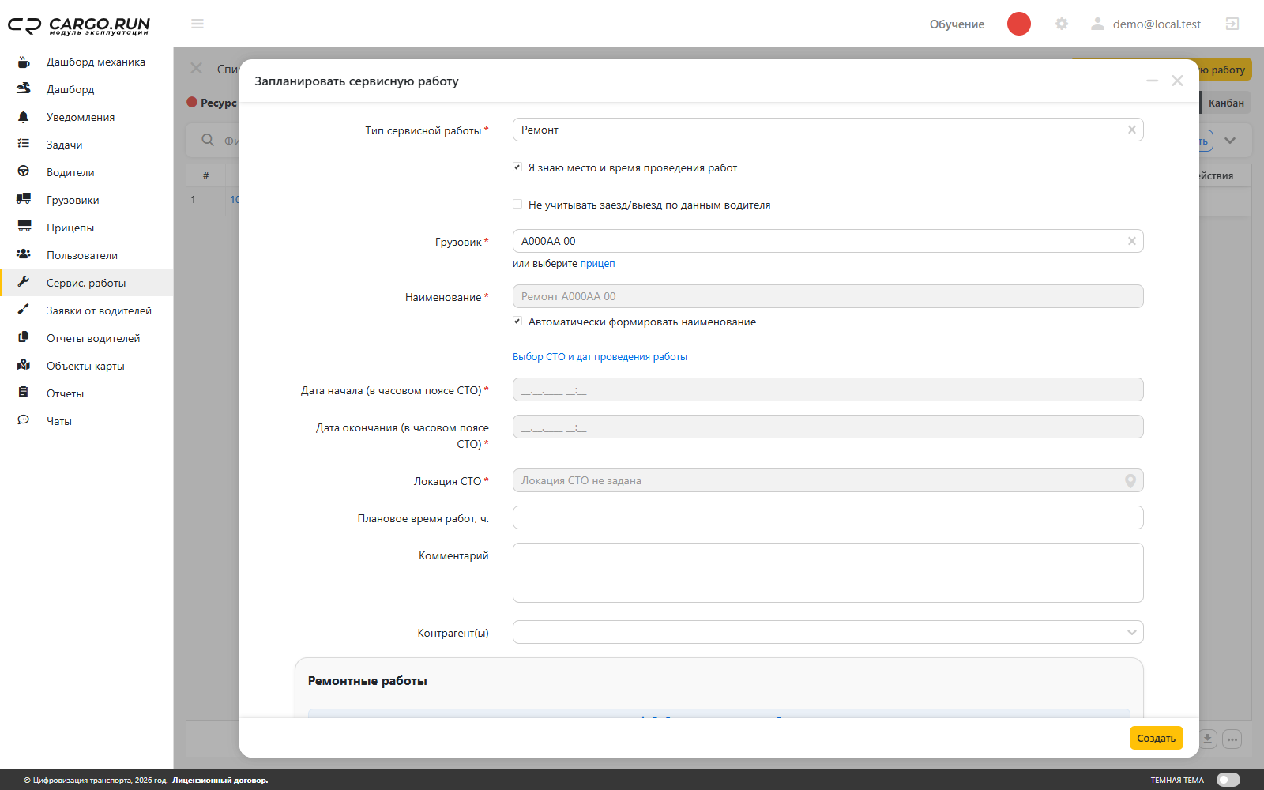Click the Уведомления bell icon
The image size is (1264, 790).
point(24,117)
